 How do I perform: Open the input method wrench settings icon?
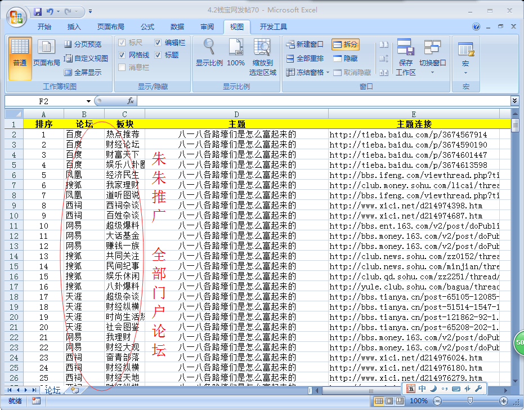[x=478, y=389]
